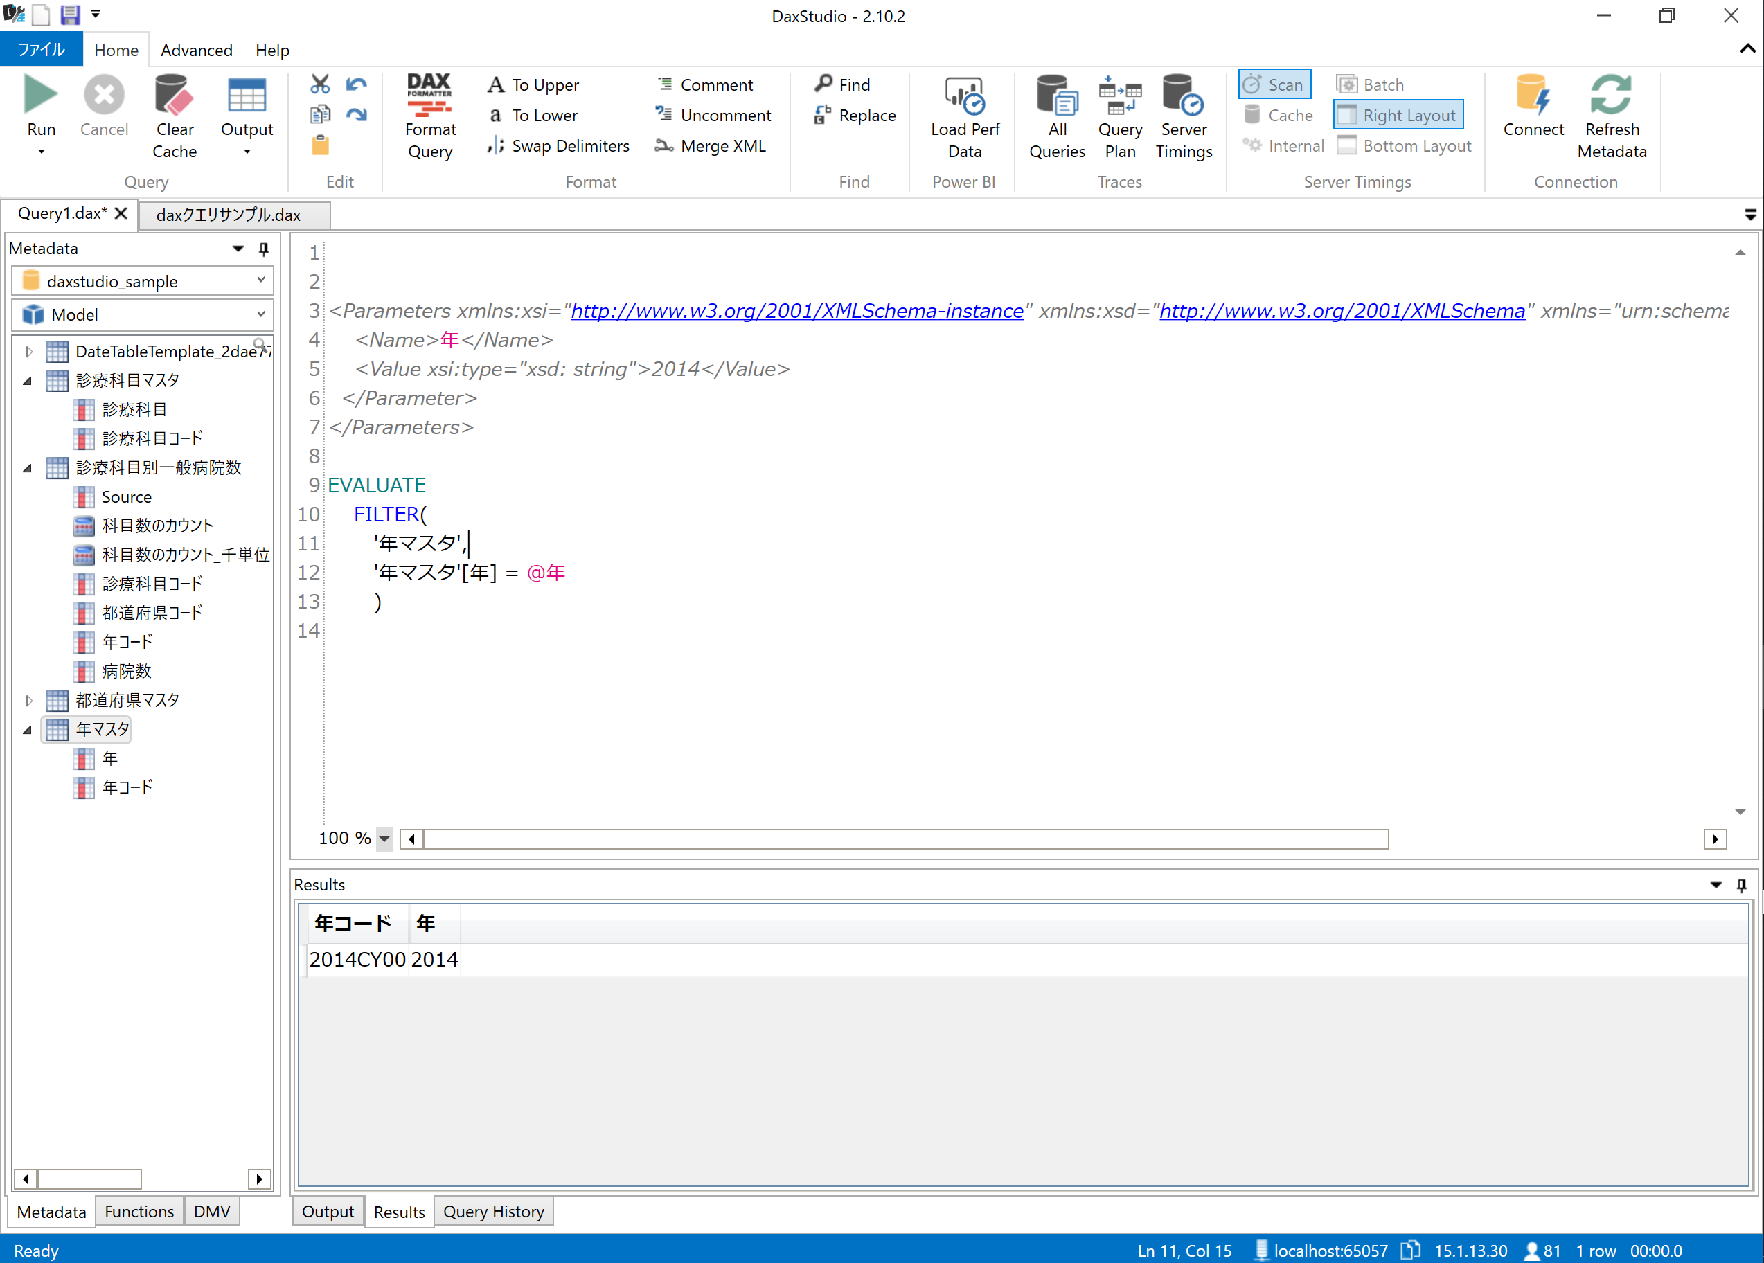Open the Server Timings trace

pos(1183,96)
